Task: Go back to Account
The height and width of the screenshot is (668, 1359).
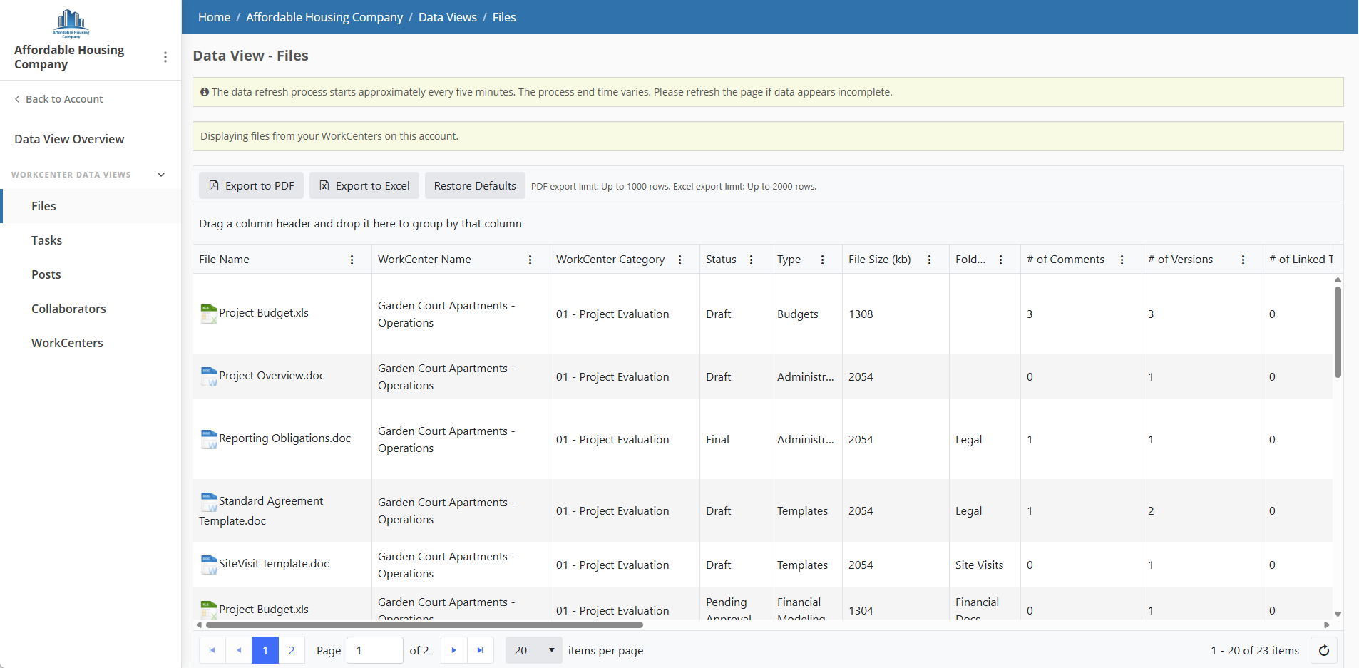Action: 58,99
